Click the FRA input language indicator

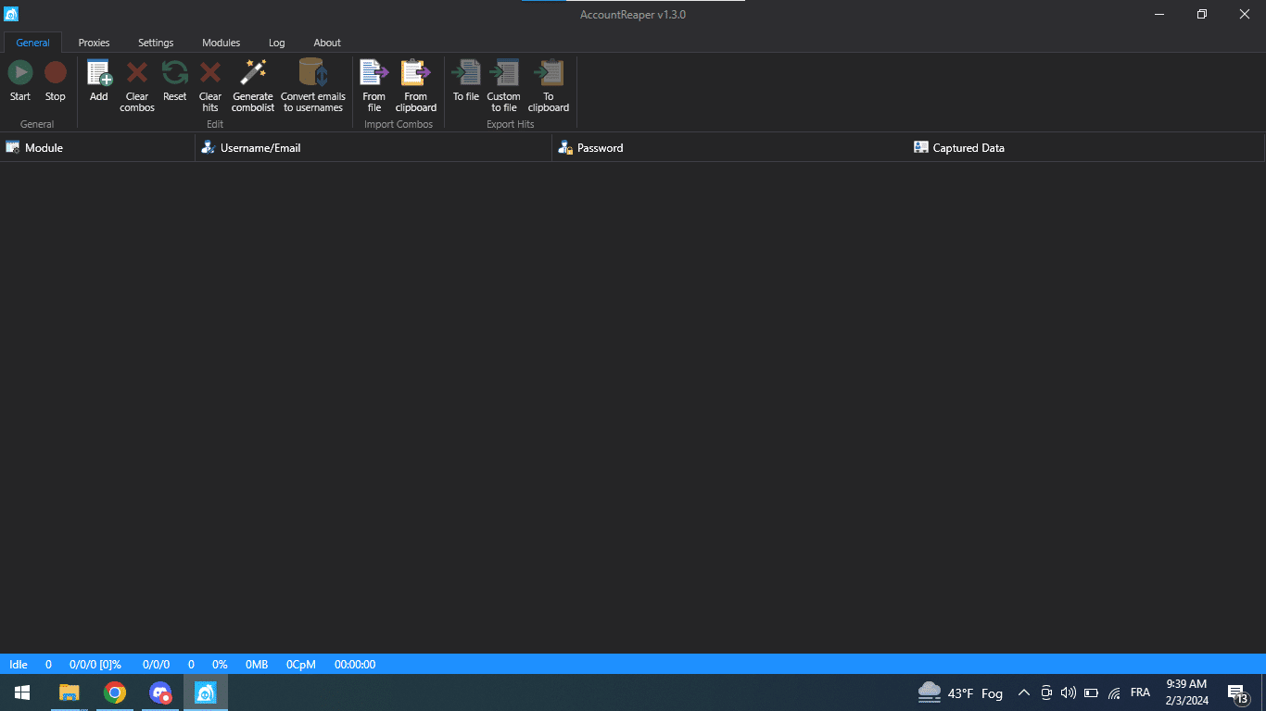click(1140, 692)
